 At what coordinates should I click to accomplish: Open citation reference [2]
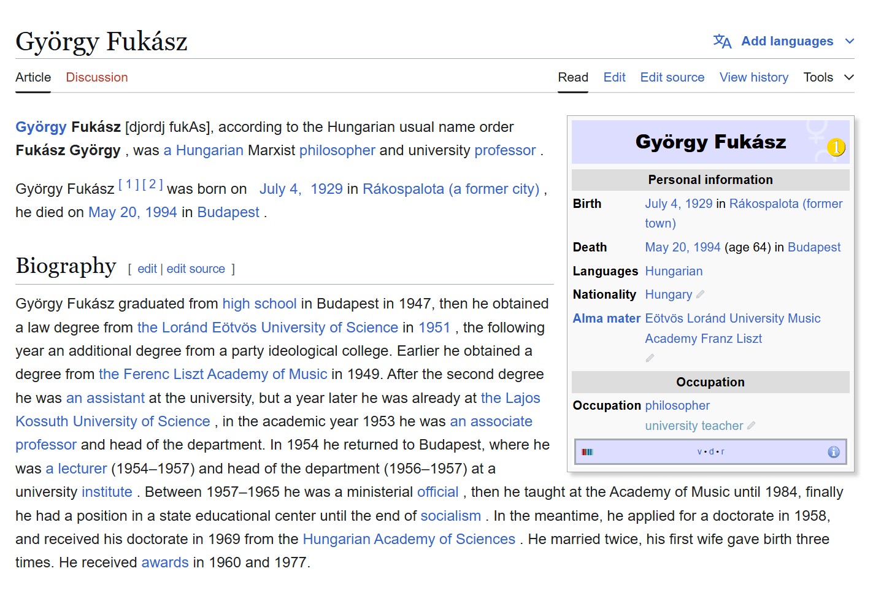coord(152,184)
